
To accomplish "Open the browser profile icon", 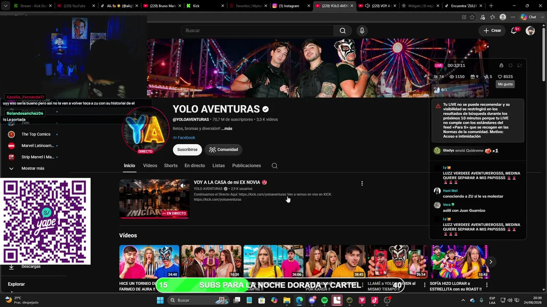I will (x=503, y=17).
